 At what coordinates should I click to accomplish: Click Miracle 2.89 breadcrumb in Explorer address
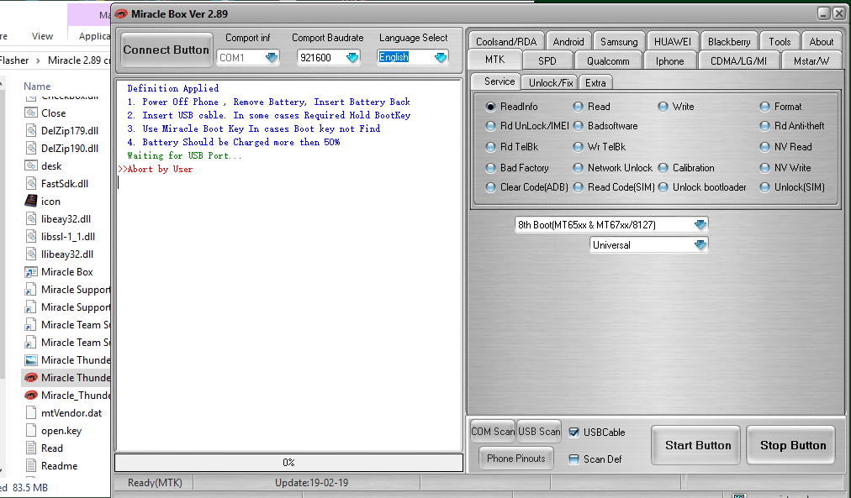coord(79,60)
